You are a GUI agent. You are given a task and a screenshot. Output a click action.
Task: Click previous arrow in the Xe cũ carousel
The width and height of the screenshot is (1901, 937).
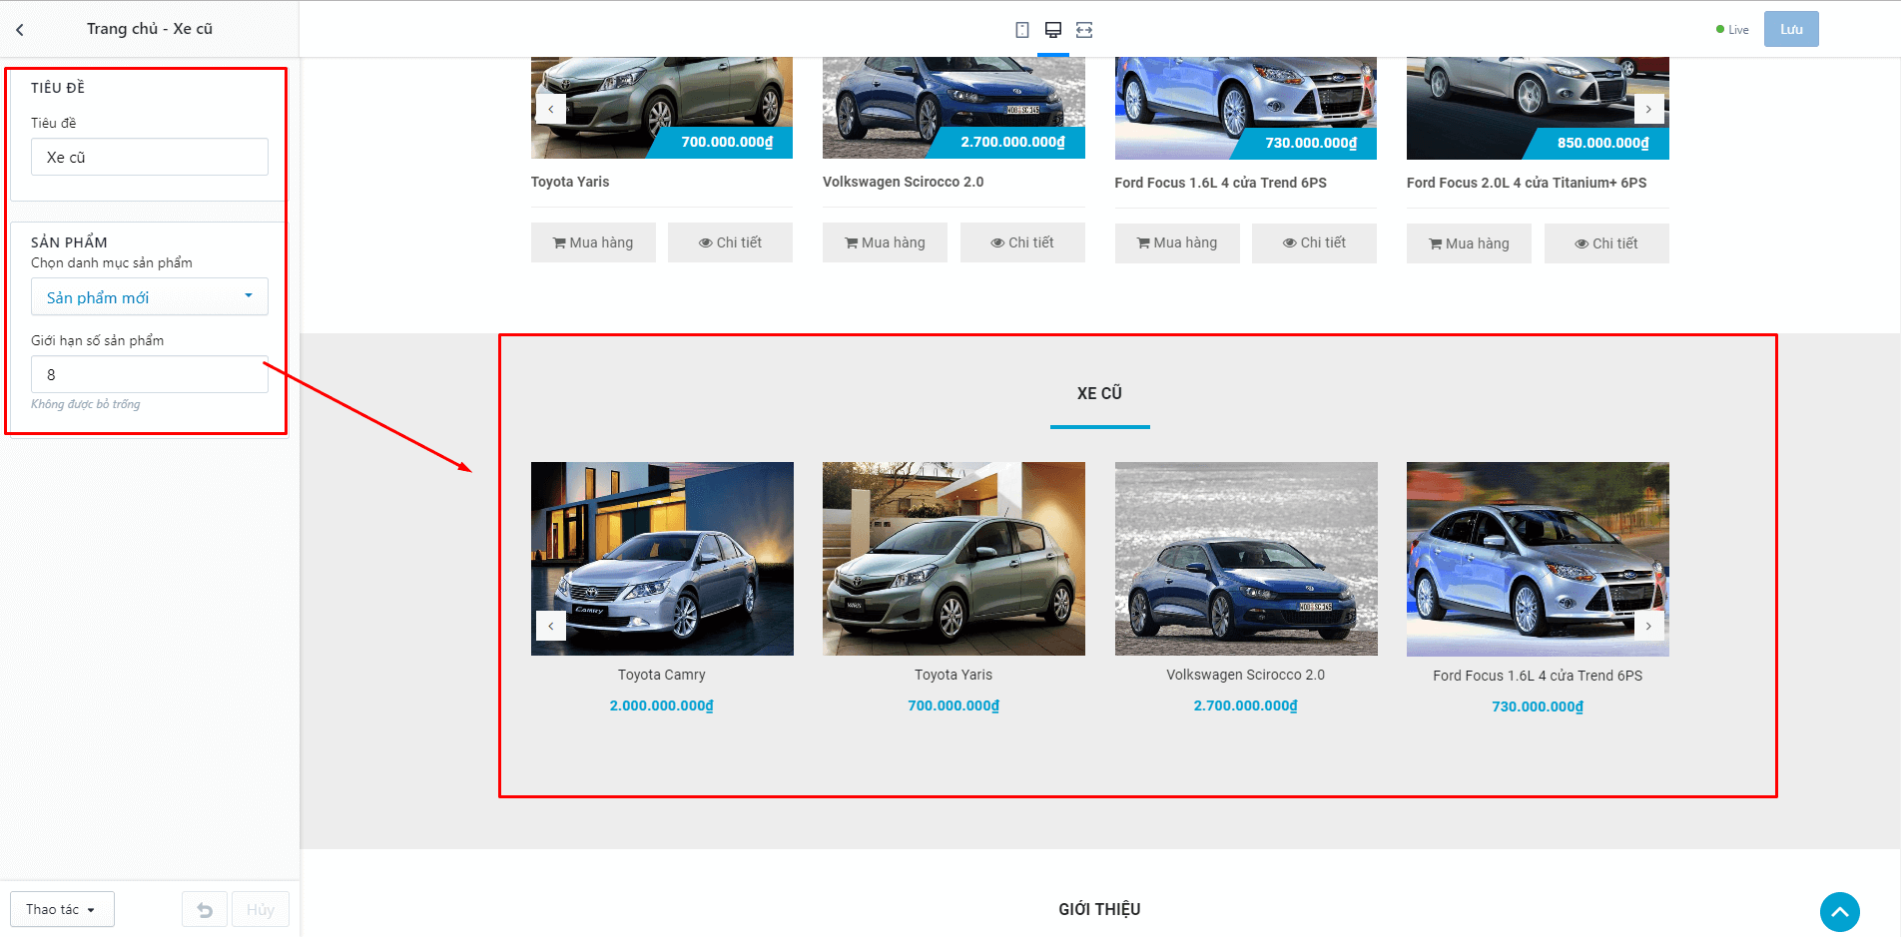551,626
